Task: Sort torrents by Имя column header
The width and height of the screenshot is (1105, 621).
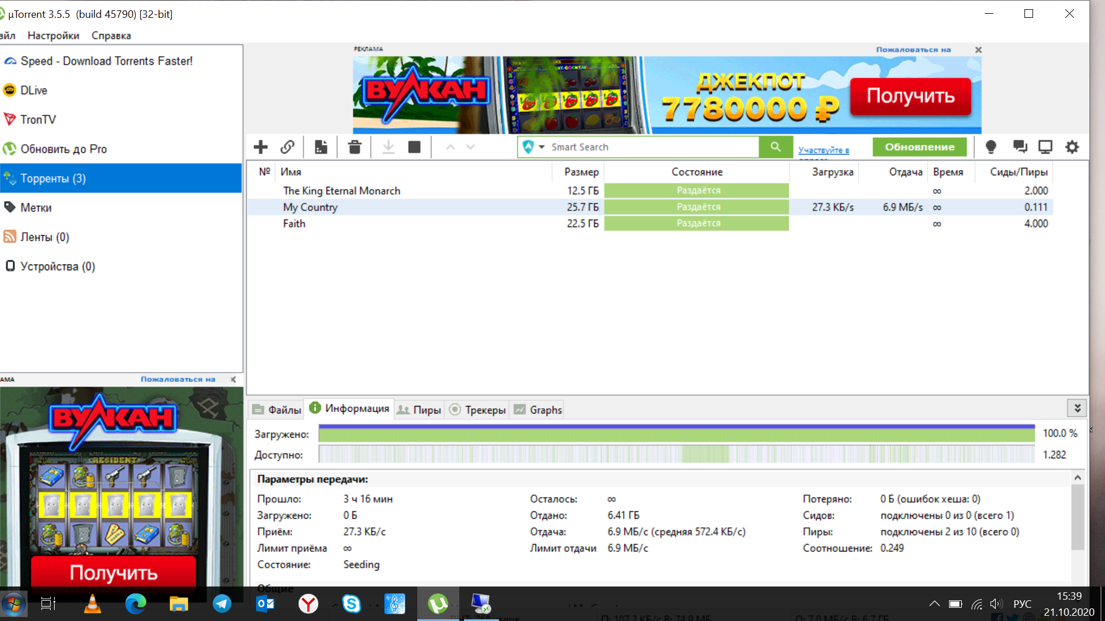Action: [414, 172]
